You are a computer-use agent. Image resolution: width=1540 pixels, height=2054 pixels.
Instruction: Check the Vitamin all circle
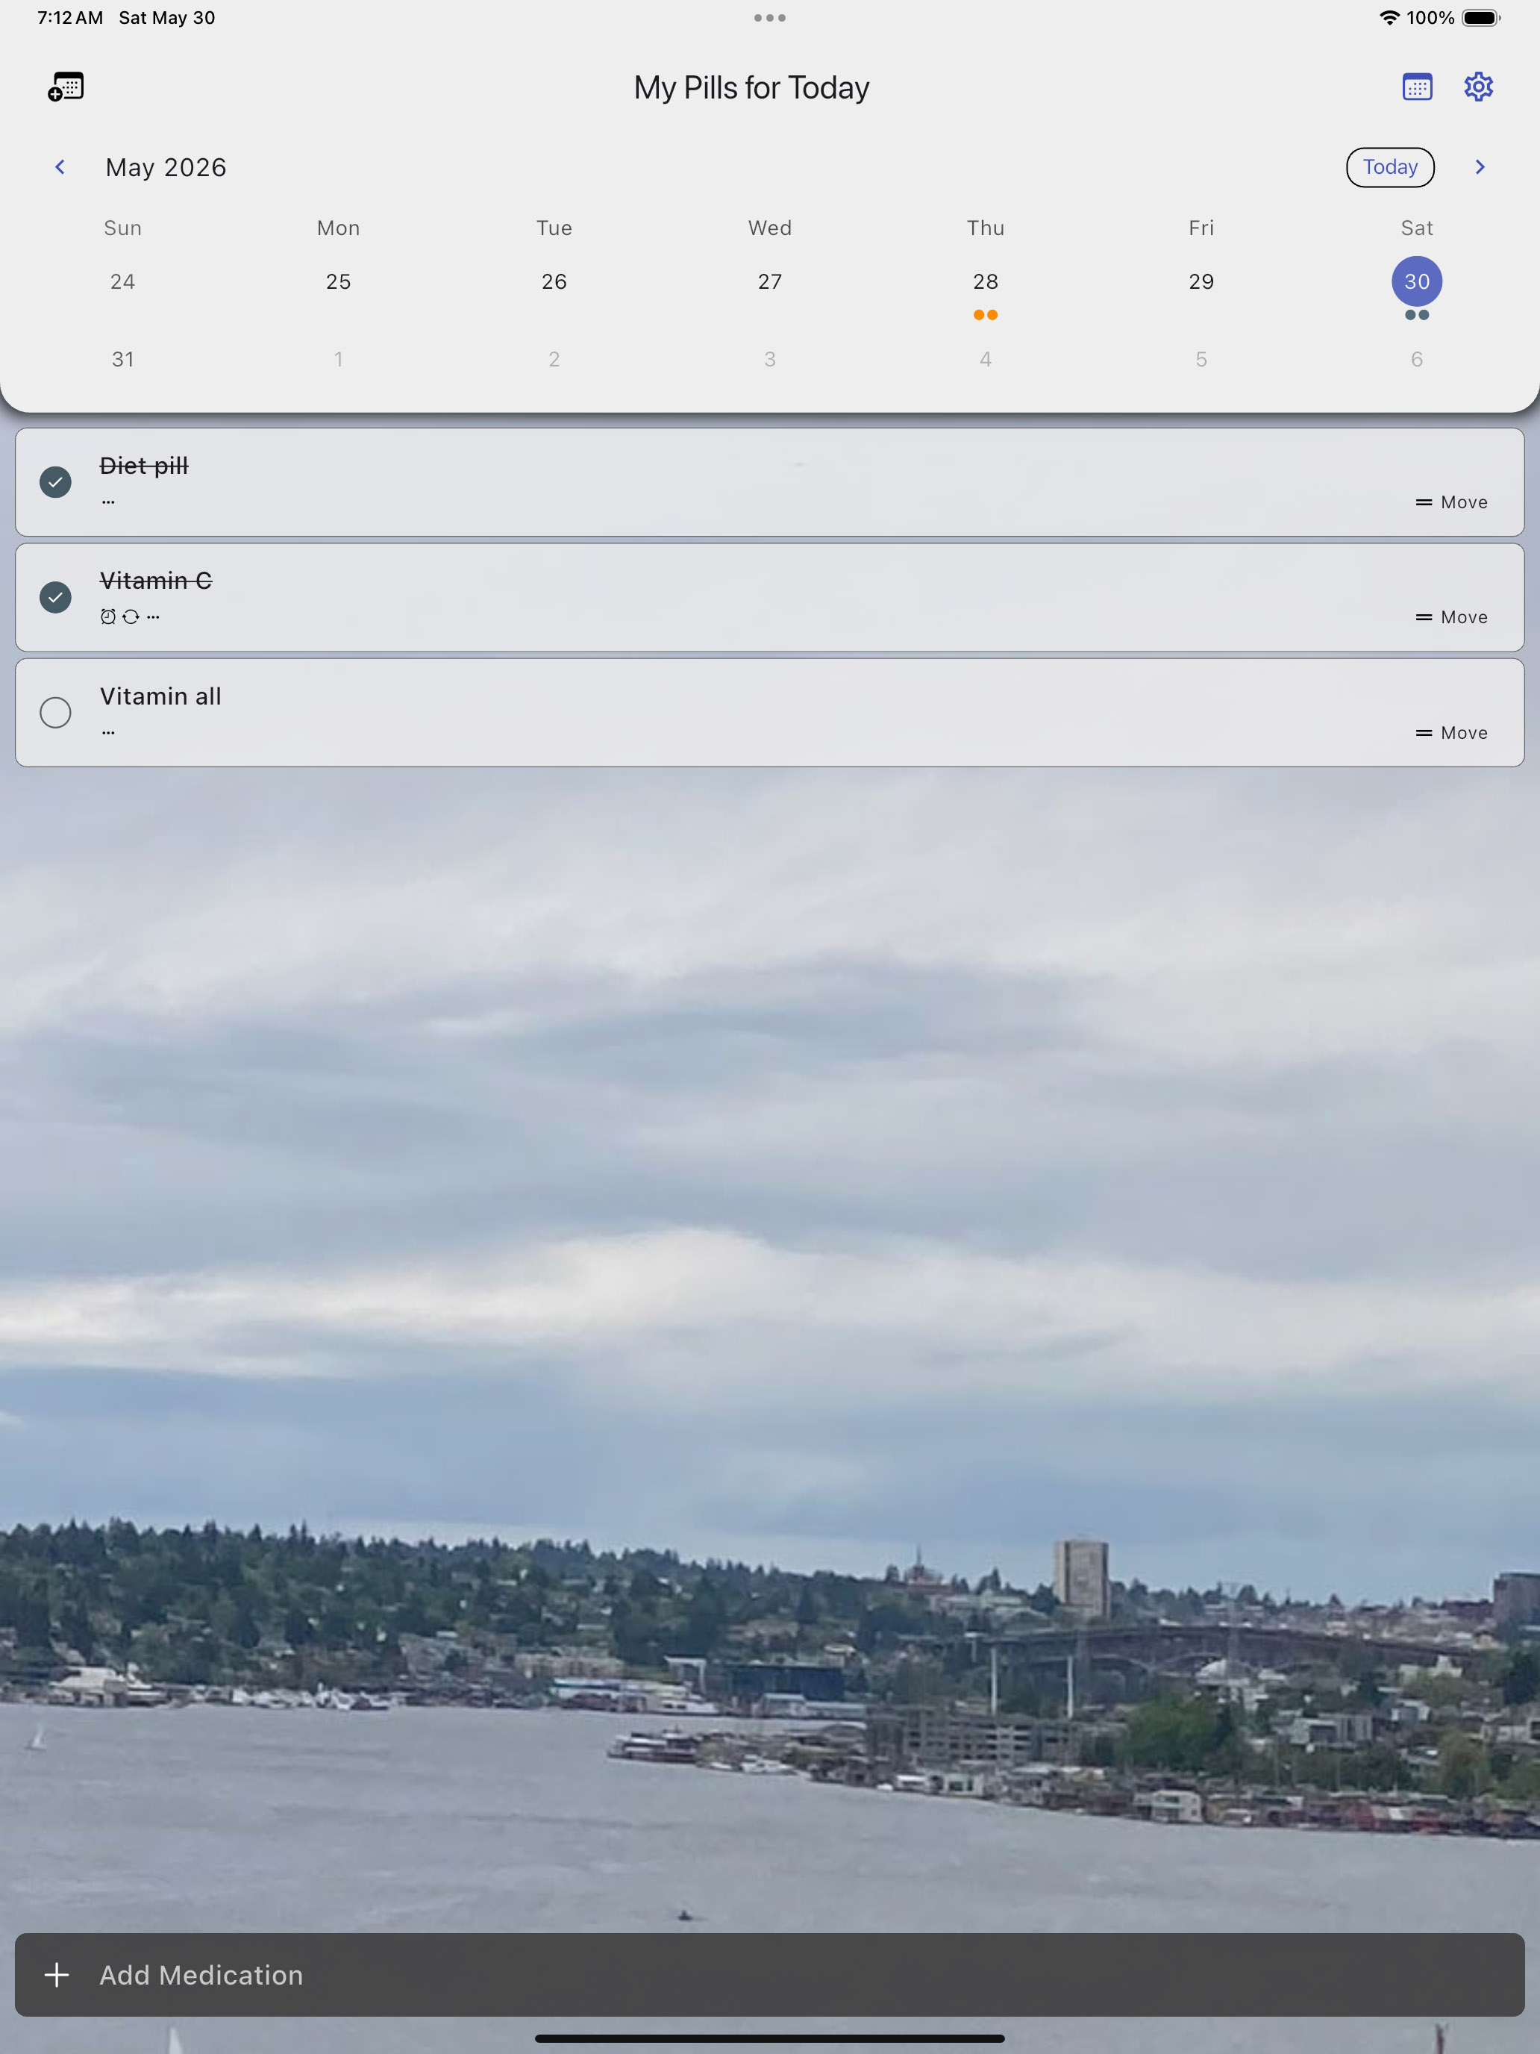click(x=56, y=712)
